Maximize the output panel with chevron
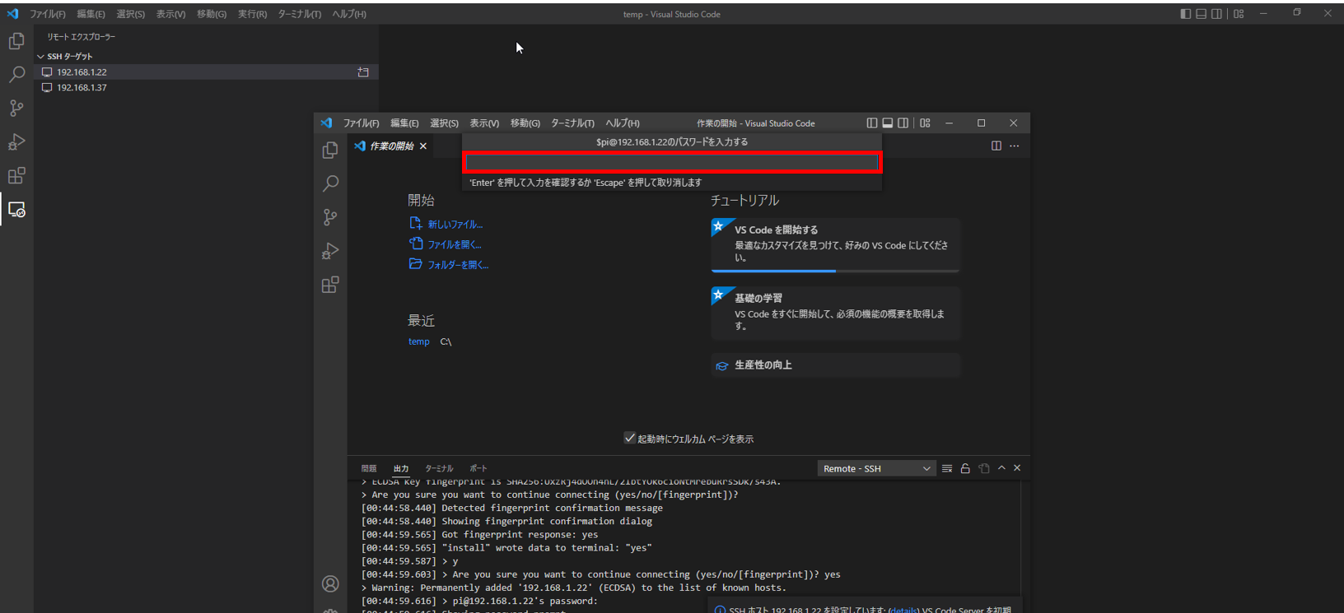This screenshot has height=613, width=1344. (x=1001, y=468)
